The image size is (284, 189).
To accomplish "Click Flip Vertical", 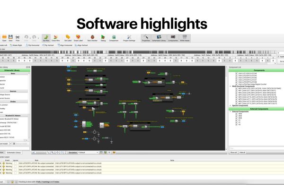I will pyautogui.click(x=48, y=45).
